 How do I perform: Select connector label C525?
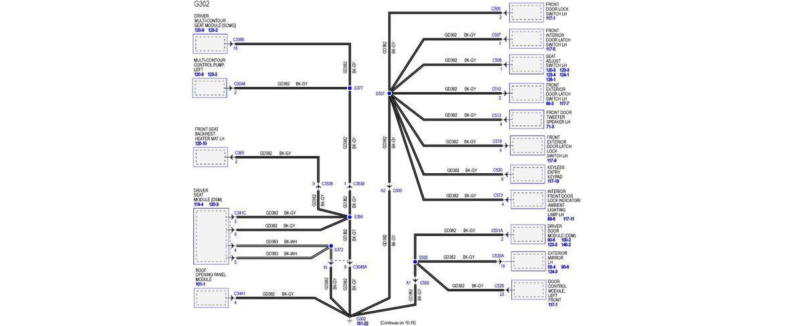pyautogui.click(x=499, y=286)
